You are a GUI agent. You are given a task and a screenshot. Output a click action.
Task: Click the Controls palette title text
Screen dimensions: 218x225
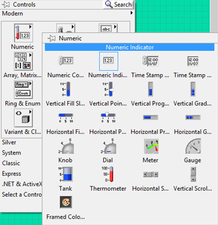point(24,5)
